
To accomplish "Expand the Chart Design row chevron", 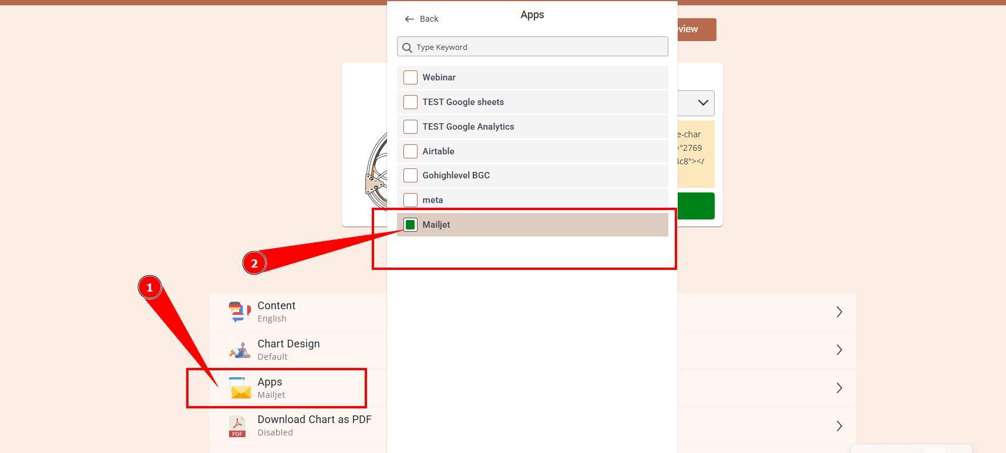I will point(839,350).
